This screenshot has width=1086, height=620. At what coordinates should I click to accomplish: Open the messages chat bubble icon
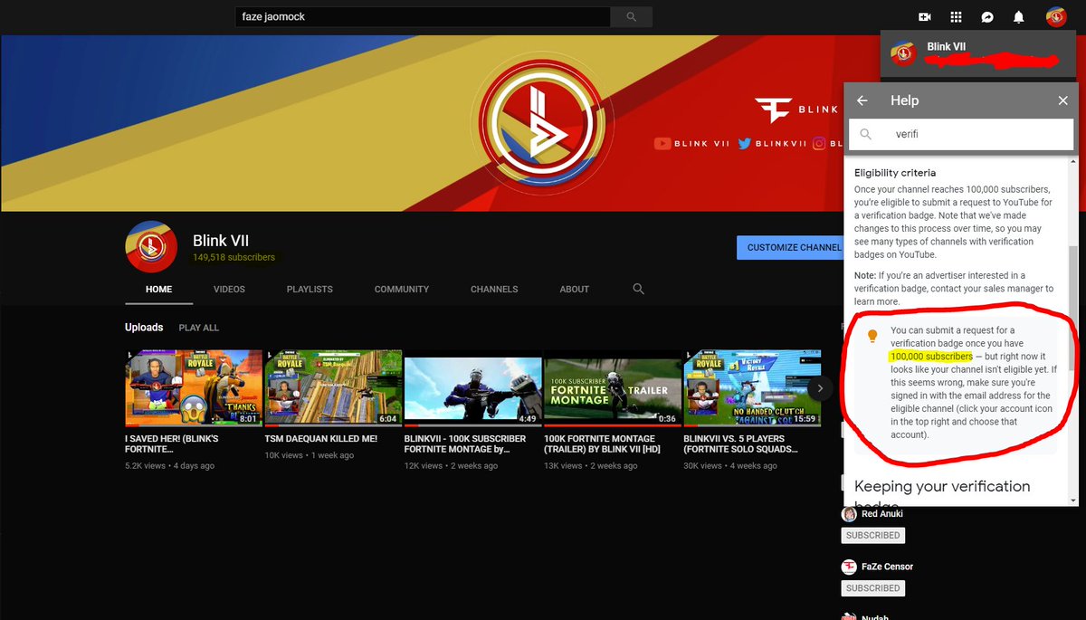988,17
